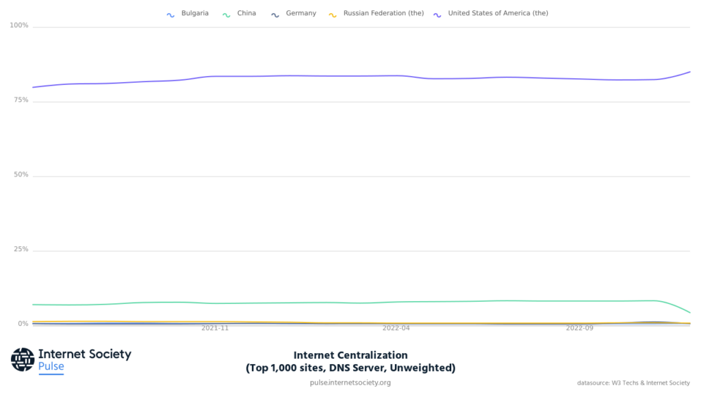Click the 75% y-axis label
The image size is (701, 397).
click(x=19, y=101)
